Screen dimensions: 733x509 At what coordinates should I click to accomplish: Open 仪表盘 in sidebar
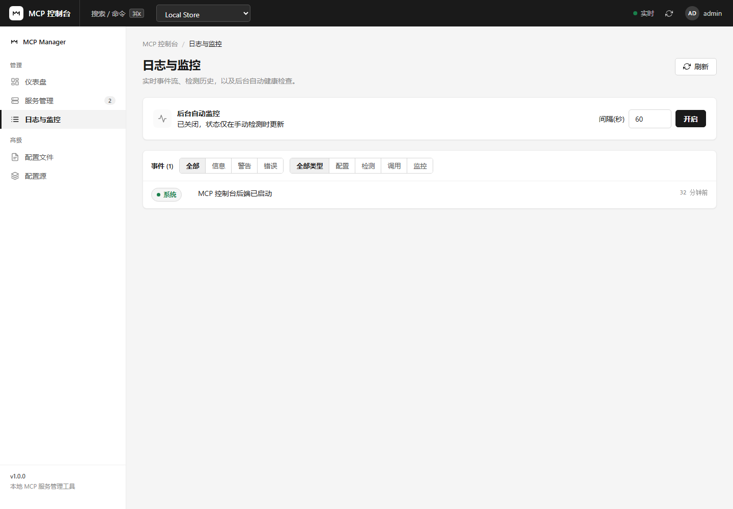[x=63, y=81]
